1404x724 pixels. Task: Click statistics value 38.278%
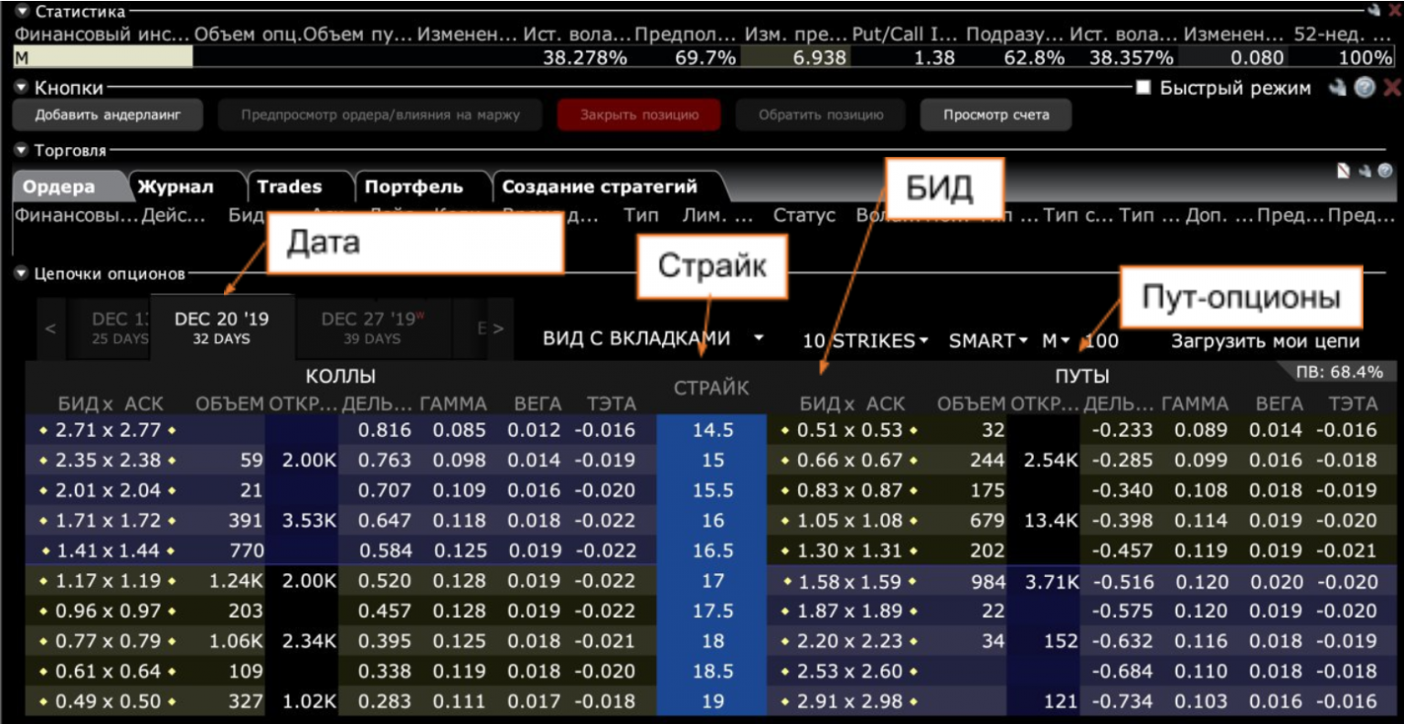585,58
